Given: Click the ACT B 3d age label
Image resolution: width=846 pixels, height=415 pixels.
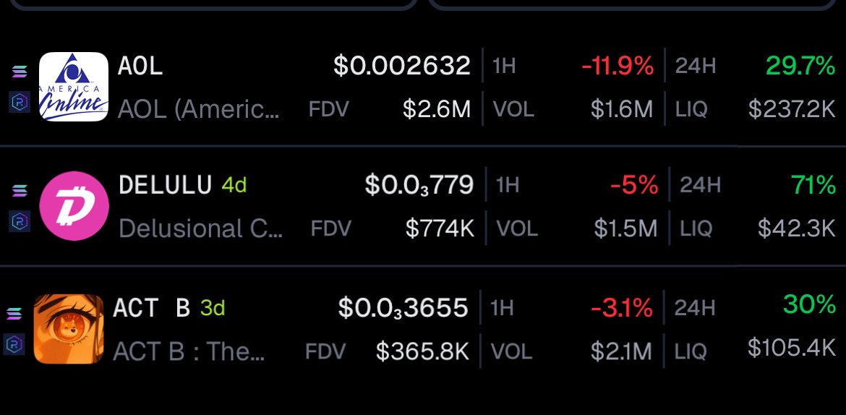Looking at the screenshot, I should pyautogui.click(x=213, y=308).
